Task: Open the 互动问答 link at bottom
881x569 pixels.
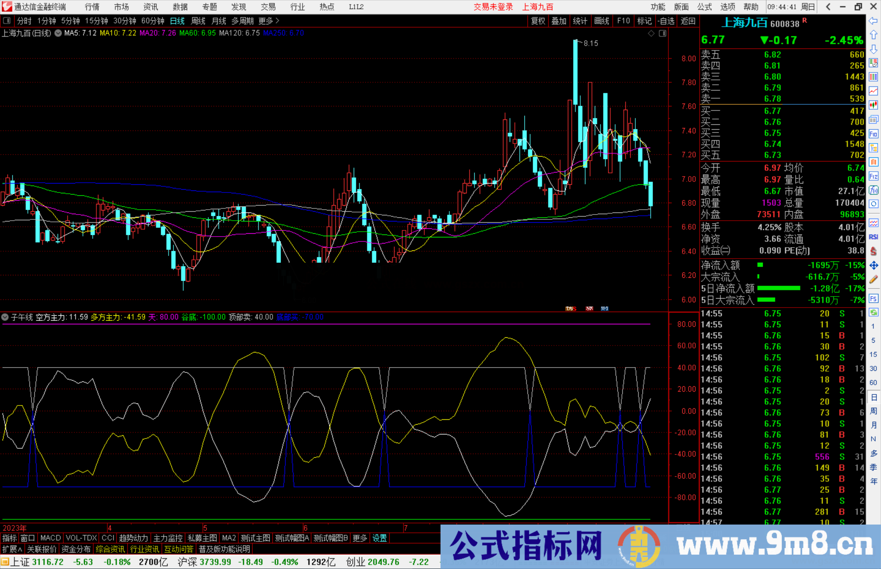Action: coord(179,549)
